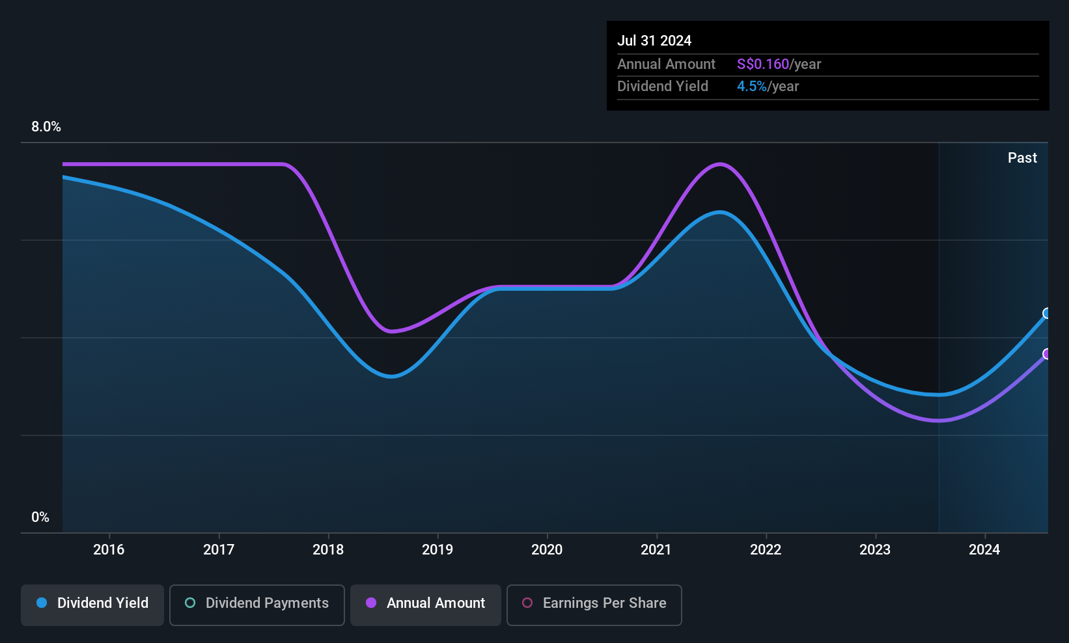
Task: Click the 2024 x-axis label
Action: (984, 549)
